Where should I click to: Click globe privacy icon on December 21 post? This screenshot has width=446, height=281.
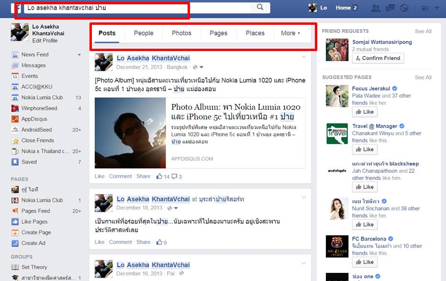(195, 67)
